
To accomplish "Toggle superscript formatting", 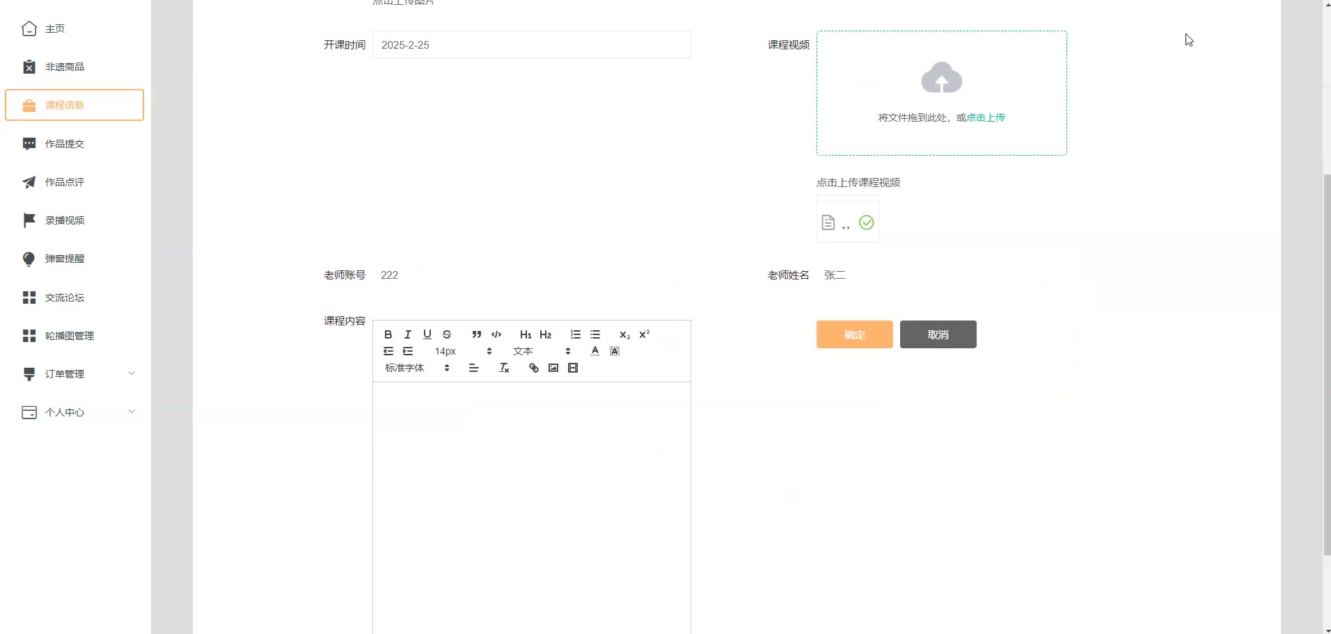I will click(645, 334).
